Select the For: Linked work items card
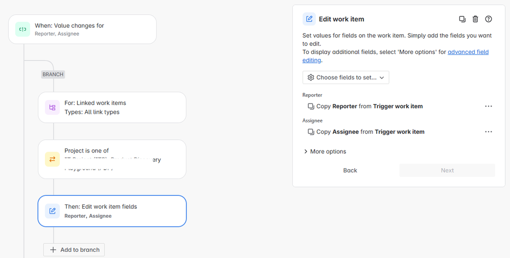 (x=112, y=108)
